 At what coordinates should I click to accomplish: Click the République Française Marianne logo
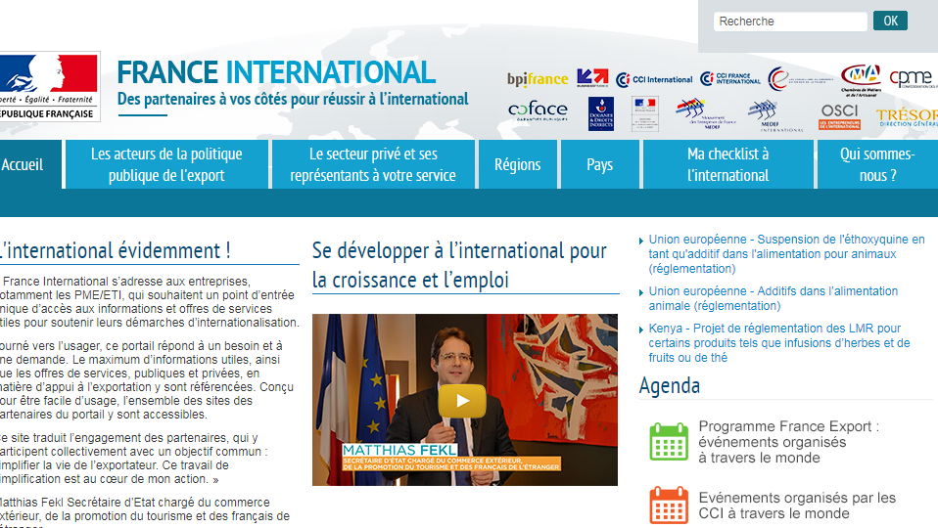[x=48, y=87]
